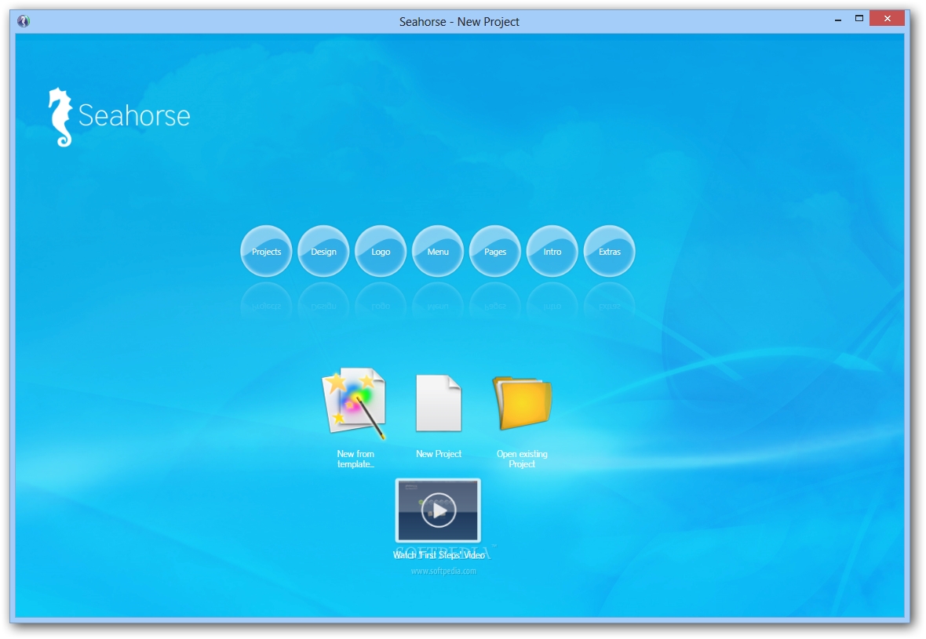
Task: Click the yellow Open existing Project folder
Action: tap(522, 402)
